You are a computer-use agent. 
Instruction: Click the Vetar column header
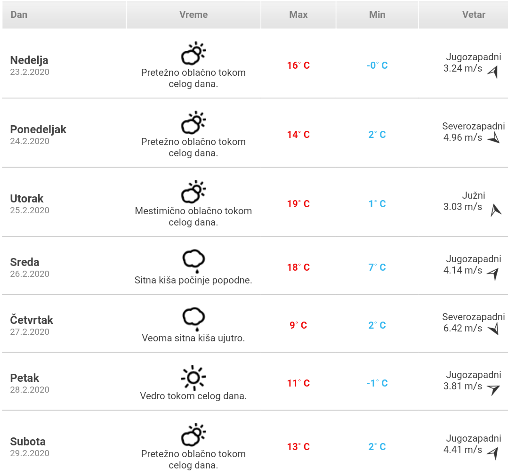(x=474, y=15)
